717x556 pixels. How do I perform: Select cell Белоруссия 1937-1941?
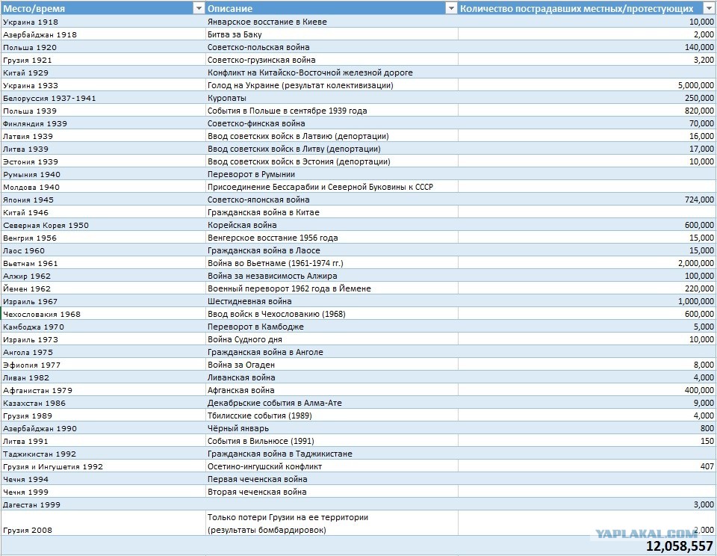click(103, 98)
